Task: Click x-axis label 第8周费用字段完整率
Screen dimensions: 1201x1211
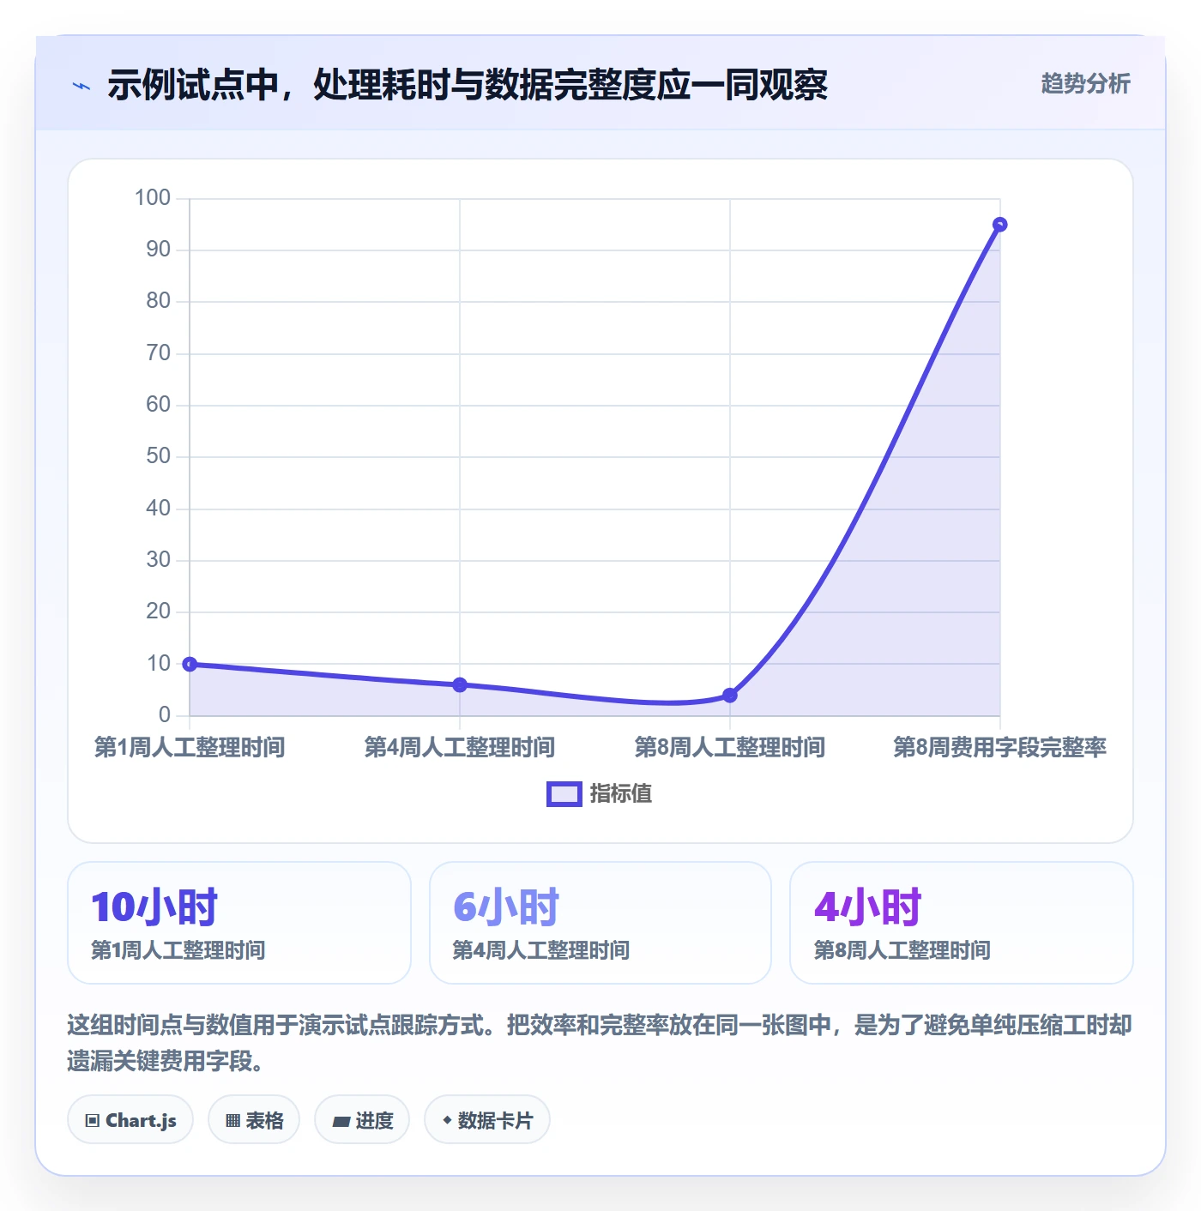Action: pyautogui.click(x=999, y=748)
